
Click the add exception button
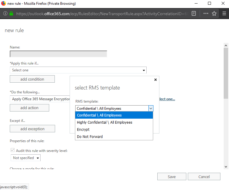point(32,129)
